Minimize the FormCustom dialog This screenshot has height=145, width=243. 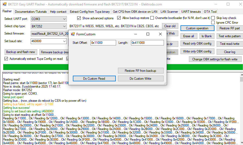pos(136,34)
